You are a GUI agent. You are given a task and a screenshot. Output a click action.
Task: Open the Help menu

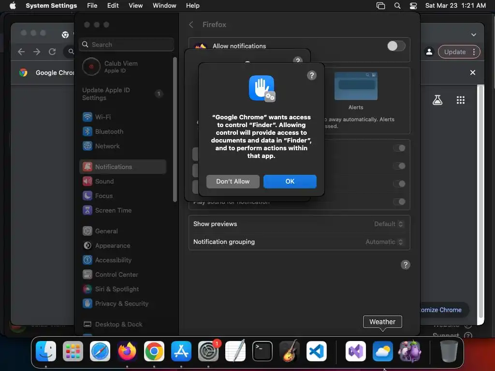click(x=192, y=6)
